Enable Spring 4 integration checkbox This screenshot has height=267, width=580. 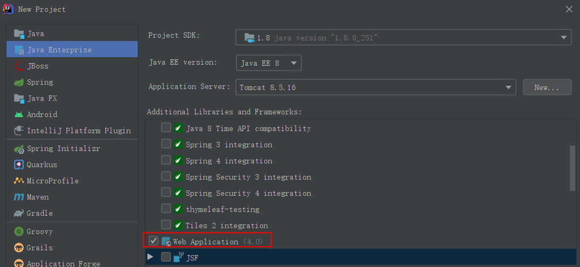166,160
